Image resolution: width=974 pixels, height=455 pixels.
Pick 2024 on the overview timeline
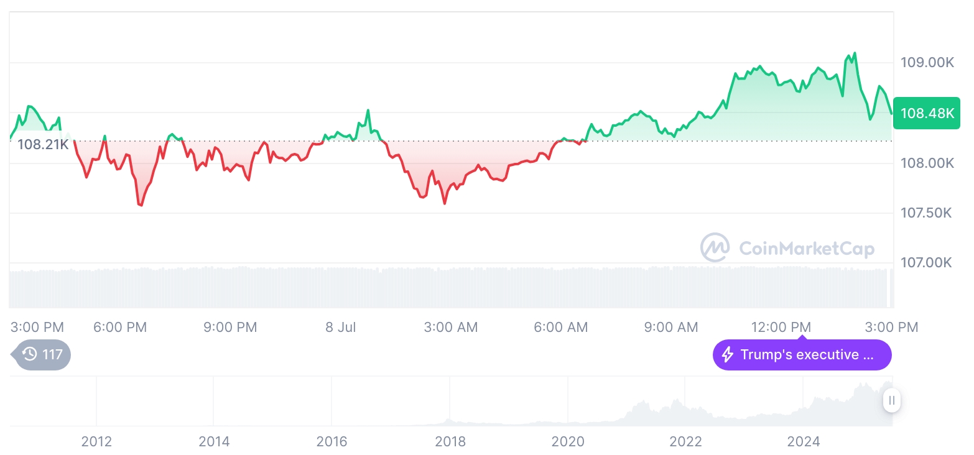804,442
